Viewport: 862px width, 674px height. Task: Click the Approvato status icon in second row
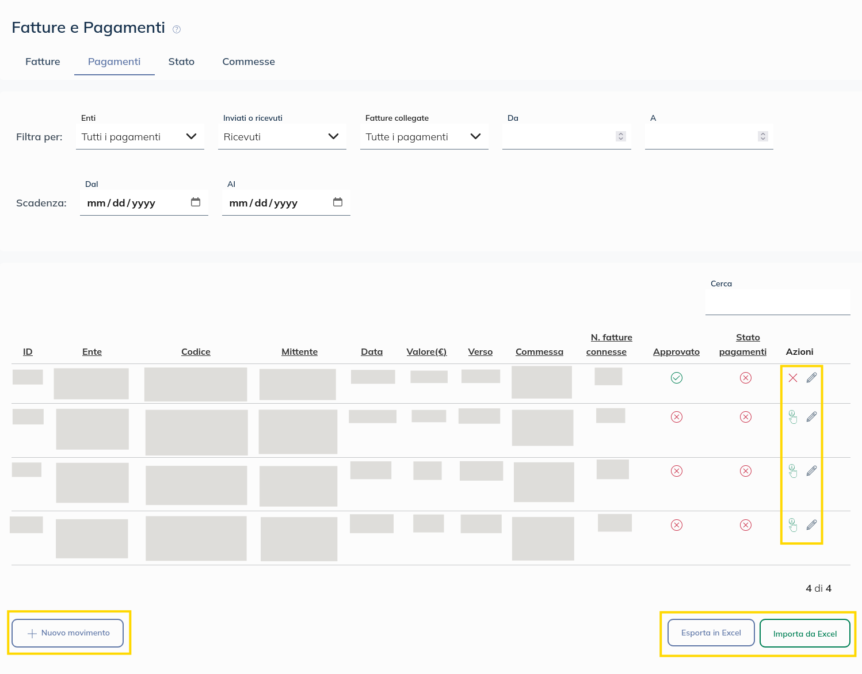(677, 417)
